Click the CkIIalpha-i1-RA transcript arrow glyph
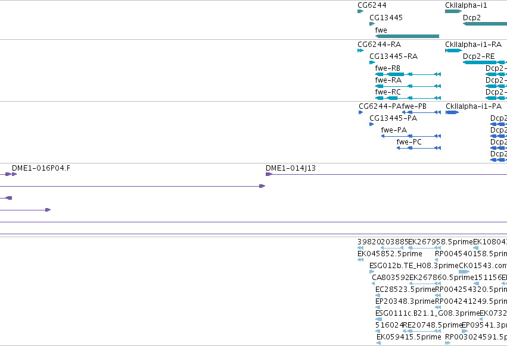 453,51
